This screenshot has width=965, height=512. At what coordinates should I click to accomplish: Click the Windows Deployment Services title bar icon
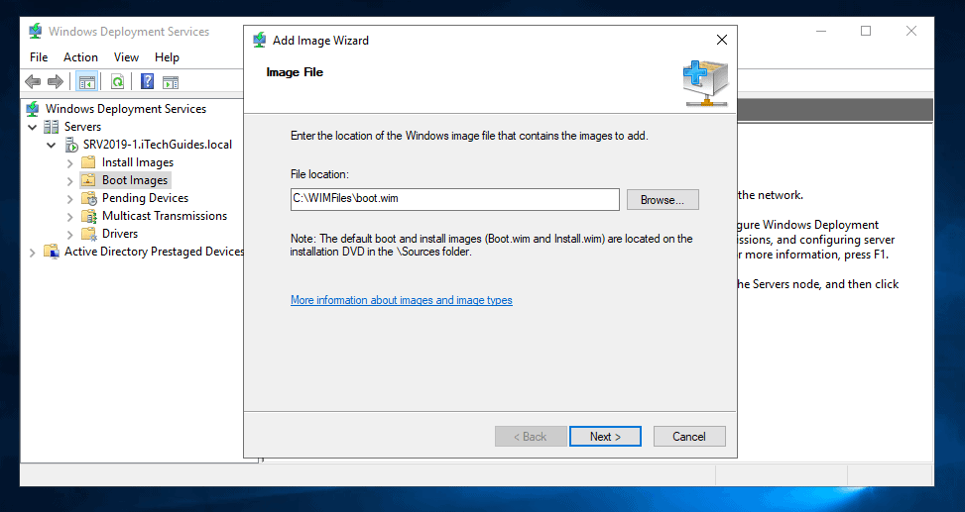(36, 31)
